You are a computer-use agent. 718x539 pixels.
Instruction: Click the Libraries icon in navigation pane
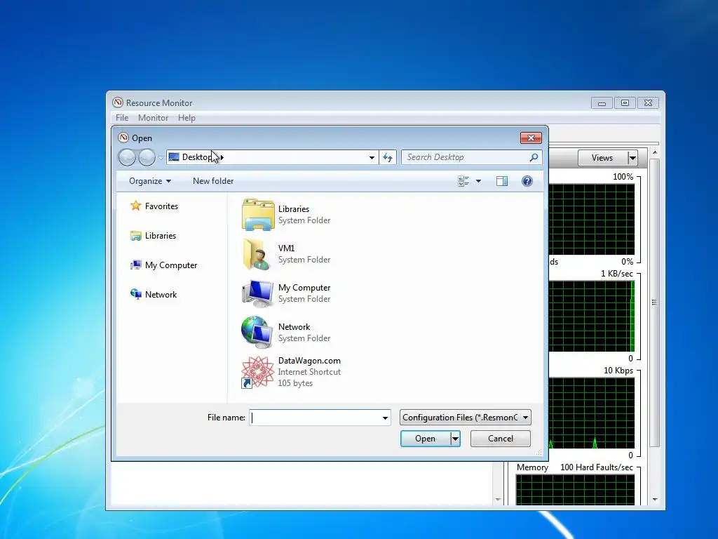135,236
